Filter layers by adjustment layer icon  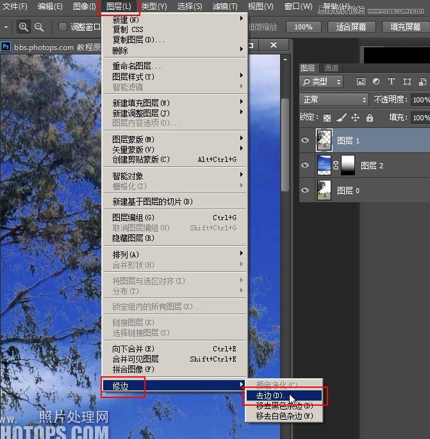tap(376, 81)
